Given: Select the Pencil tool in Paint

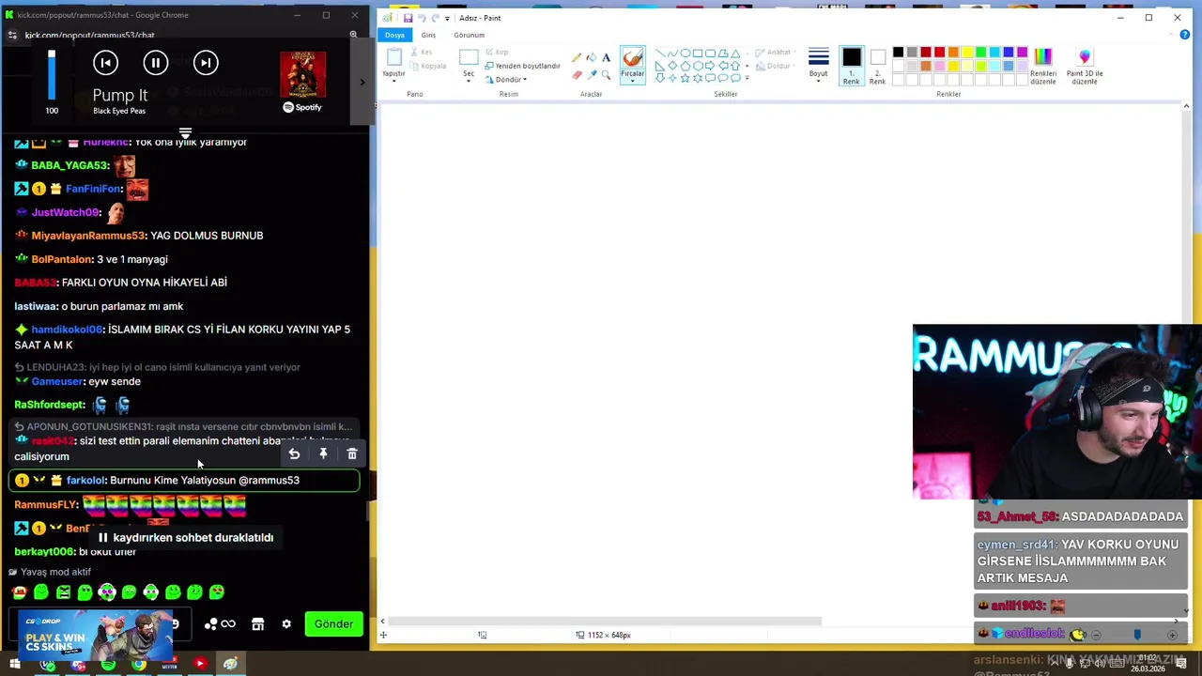Looking at the screenshot, I should (577, 58).
